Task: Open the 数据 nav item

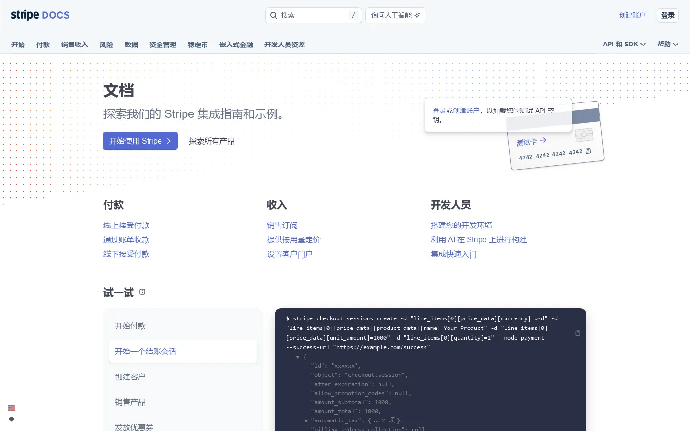Action: click(131, 45)
